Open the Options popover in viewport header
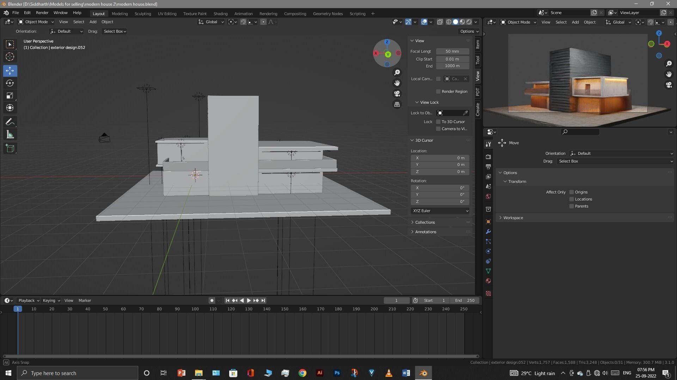677x380 pixels. [x=469, y=31]
